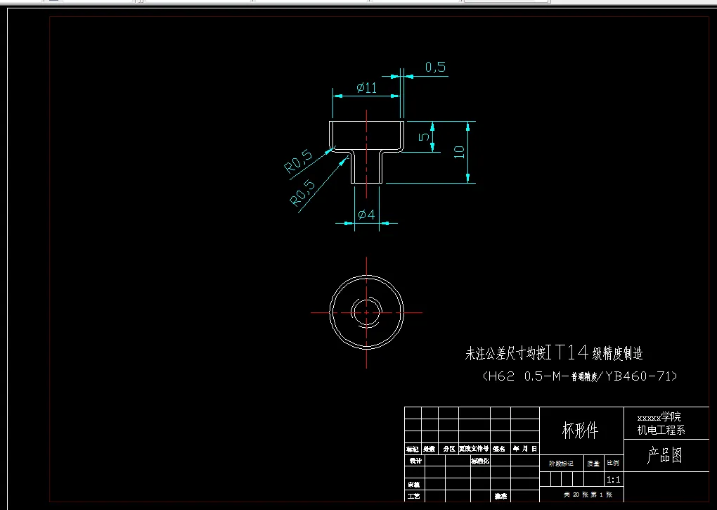717x510 pixels.
Task: Select the 产品图 drawing title text
Action: pyautogui.click(x=665, y=455)
